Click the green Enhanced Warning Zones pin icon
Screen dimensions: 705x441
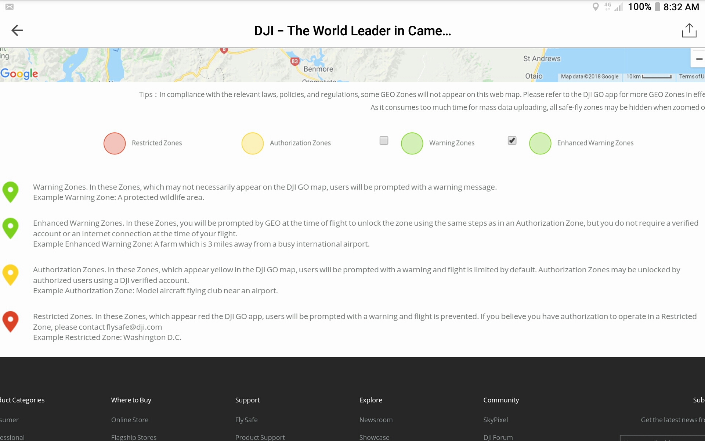tap(10, 228)
